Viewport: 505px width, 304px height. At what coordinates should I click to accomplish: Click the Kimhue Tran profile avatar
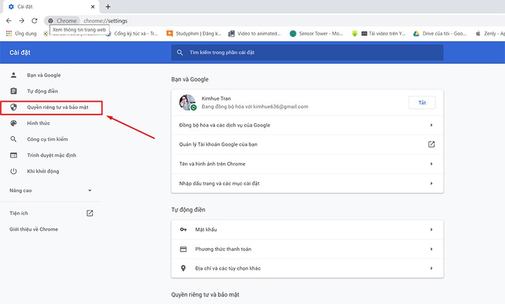(x=187, y=102)
